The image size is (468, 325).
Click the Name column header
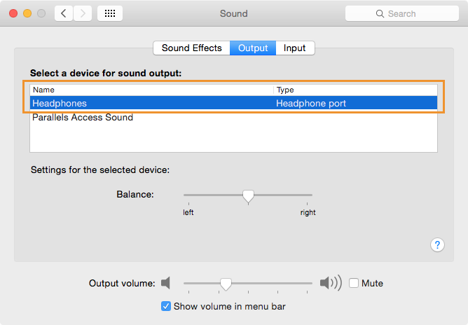tap(151, 90)
